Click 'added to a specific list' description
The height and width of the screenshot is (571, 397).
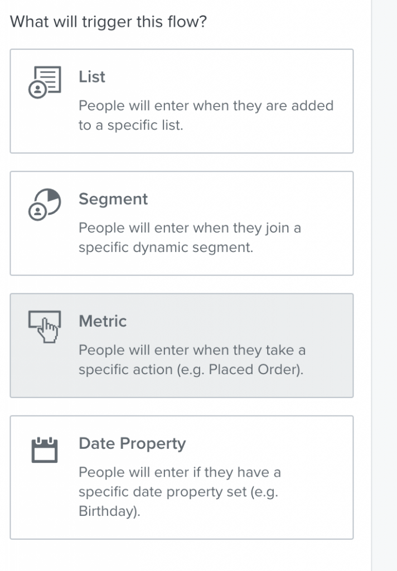[x=206, y=115]
